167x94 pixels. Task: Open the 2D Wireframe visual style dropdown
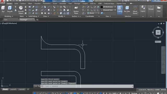(109, 7)
